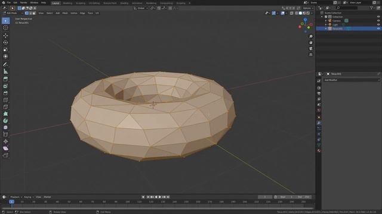382x214 pixels.
Task: Select the Extrude Region tool
Action: pos(5,79)
